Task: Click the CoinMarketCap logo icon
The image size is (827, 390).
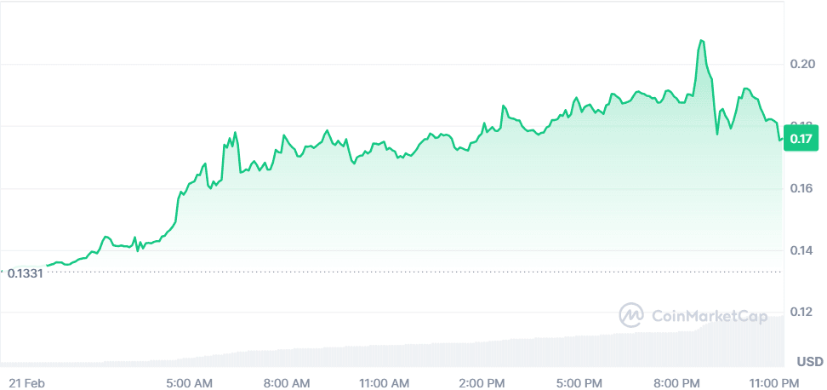Action: click(630, 315)
